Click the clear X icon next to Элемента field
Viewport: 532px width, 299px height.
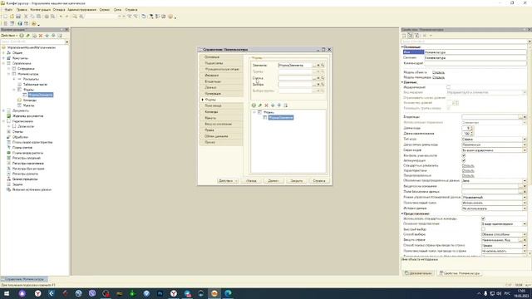[318, 65]
